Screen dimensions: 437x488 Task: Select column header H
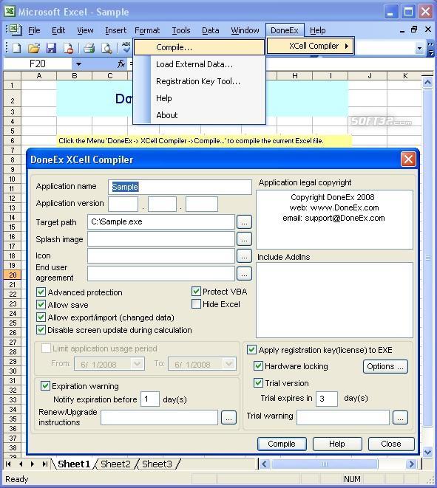click(x=294, y=75)
